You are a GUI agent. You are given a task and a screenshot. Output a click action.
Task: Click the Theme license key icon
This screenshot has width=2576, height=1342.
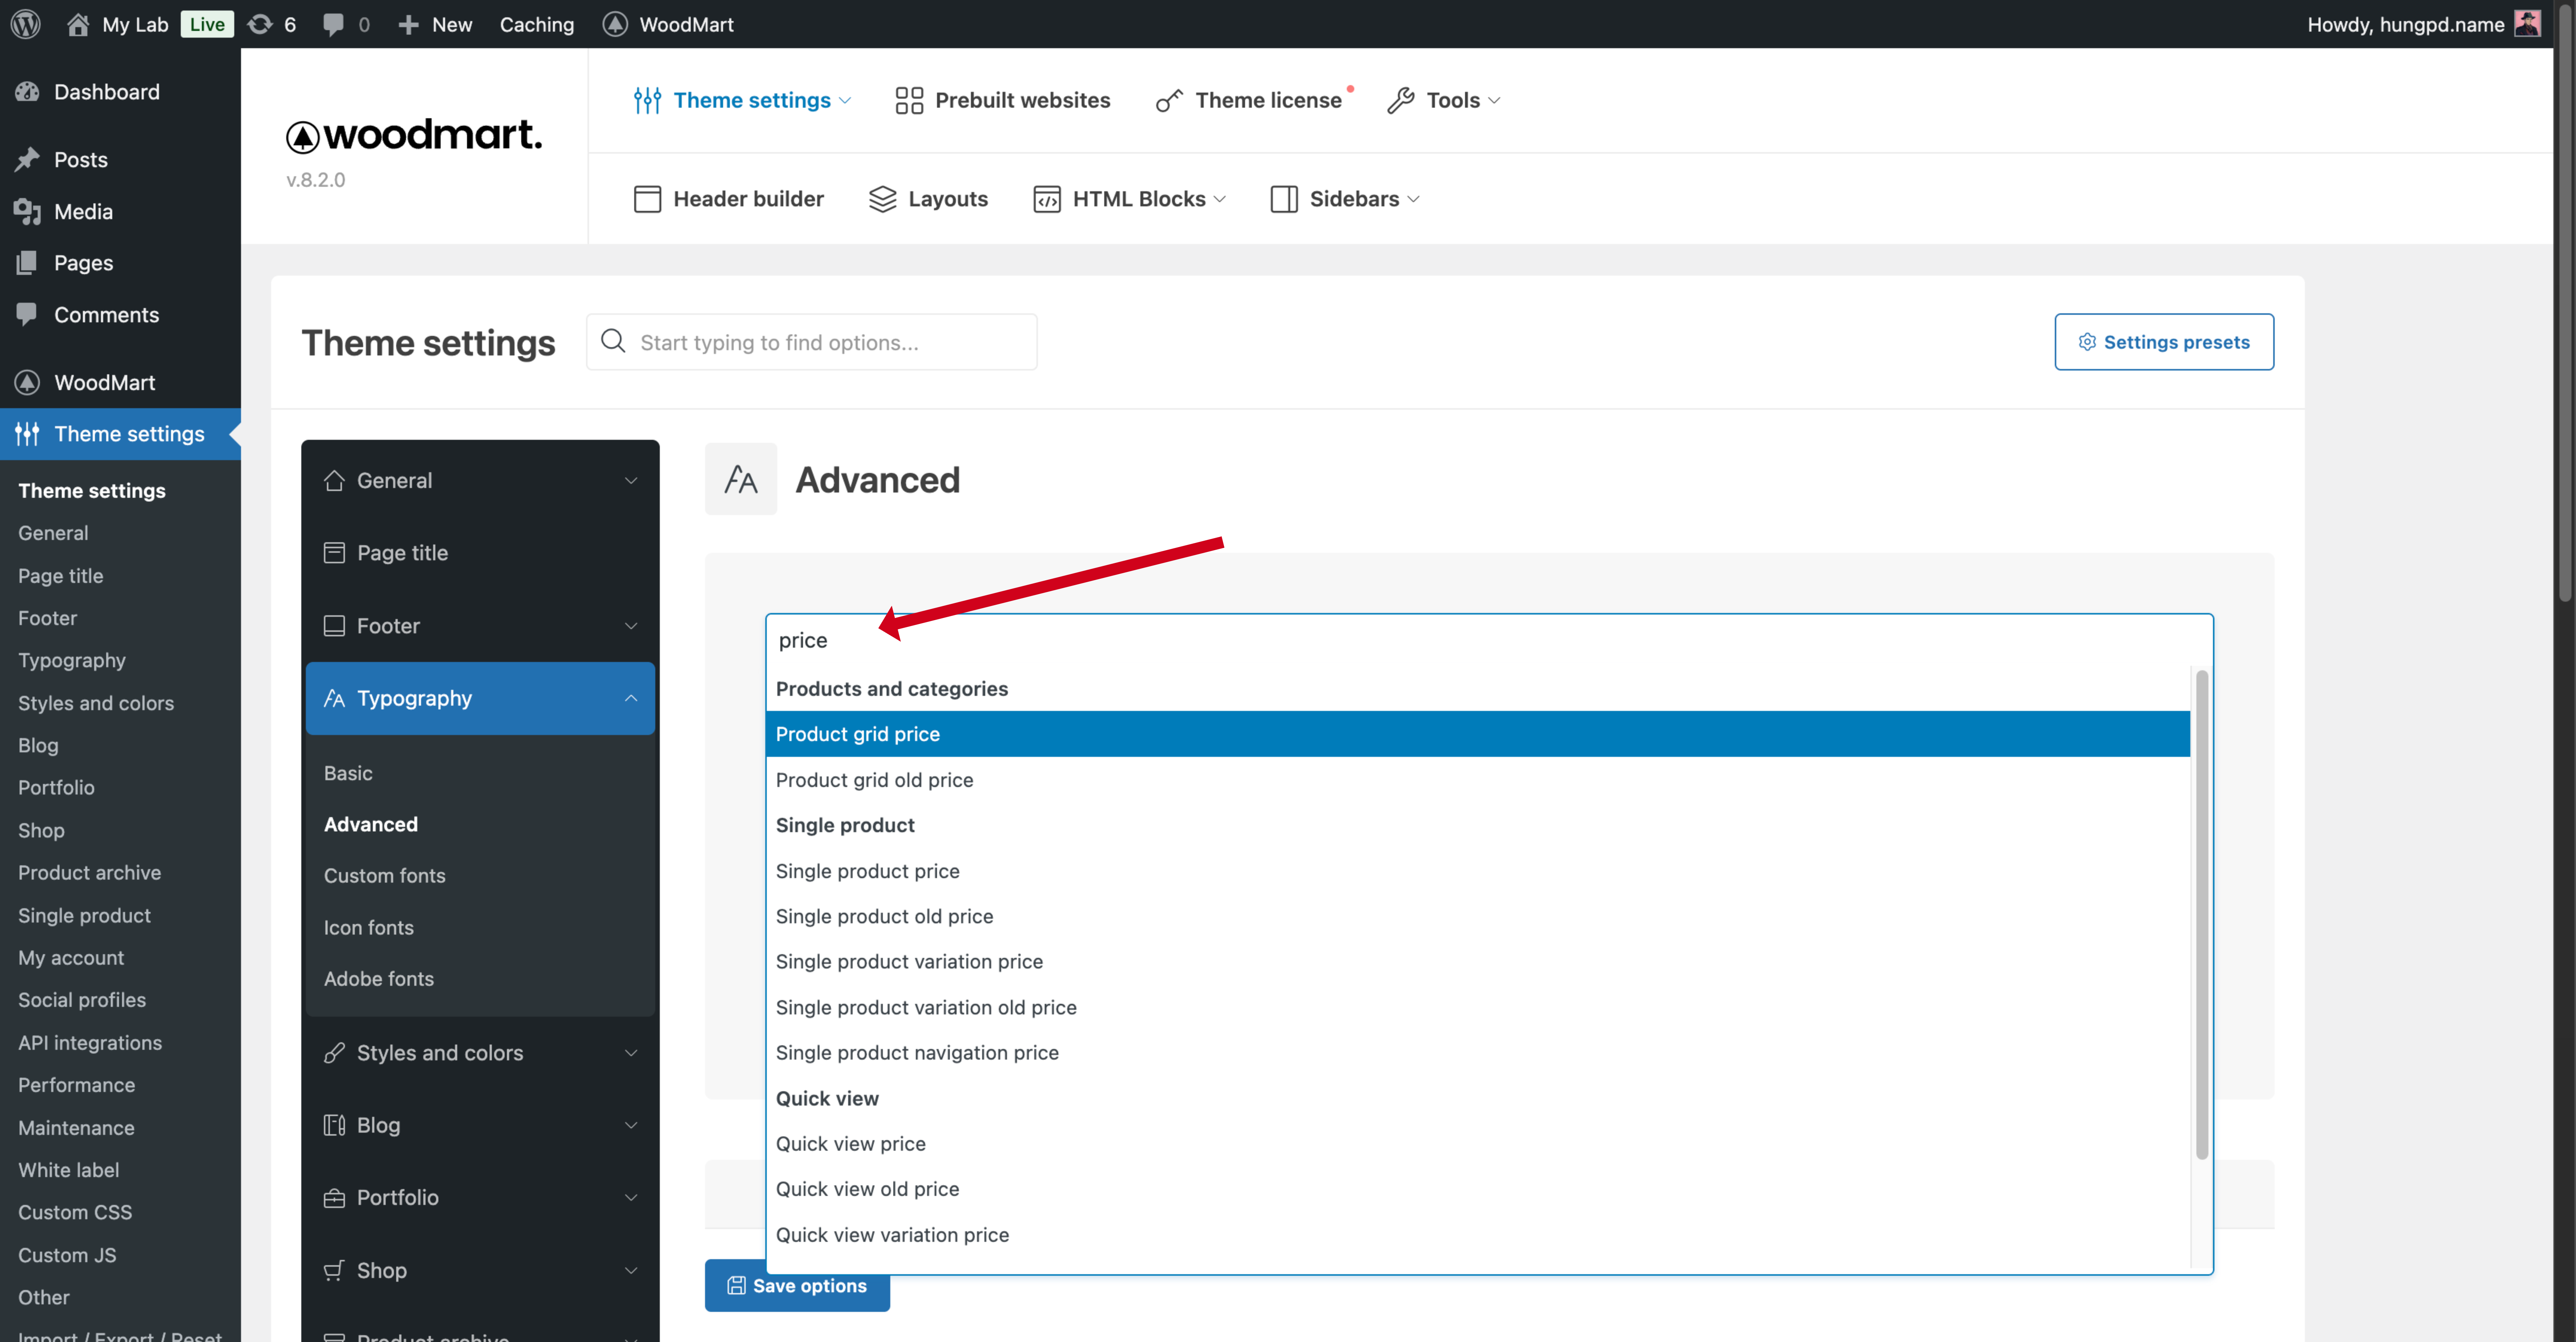click(x=1169, y=100)
